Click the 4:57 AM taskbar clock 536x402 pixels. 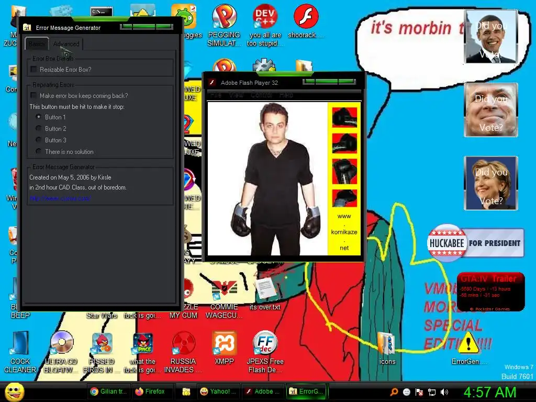click(x=490, y=392)
